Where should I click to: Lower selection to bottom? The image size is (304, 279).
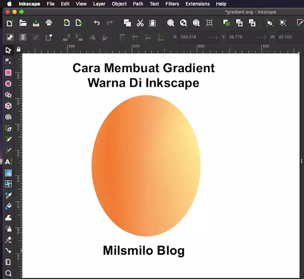[x=161, y=37]
